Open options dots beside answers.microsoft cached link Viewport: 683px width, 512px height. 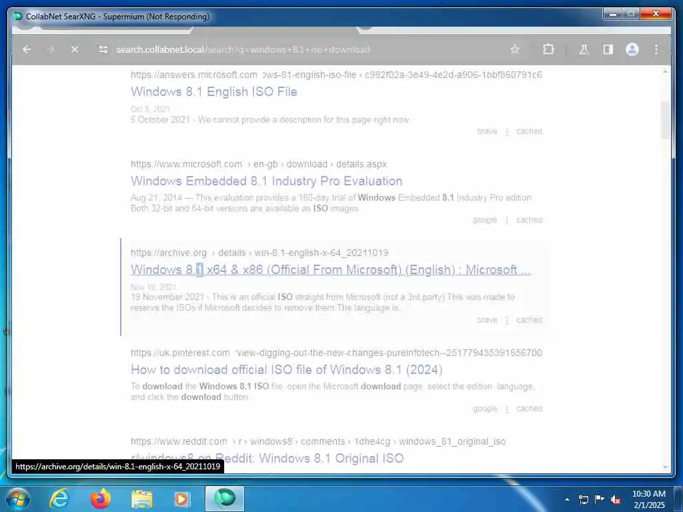(x=507, y=131)
